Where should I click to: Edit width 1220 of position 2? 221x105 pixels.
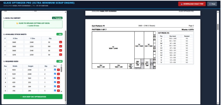point(15,74)
